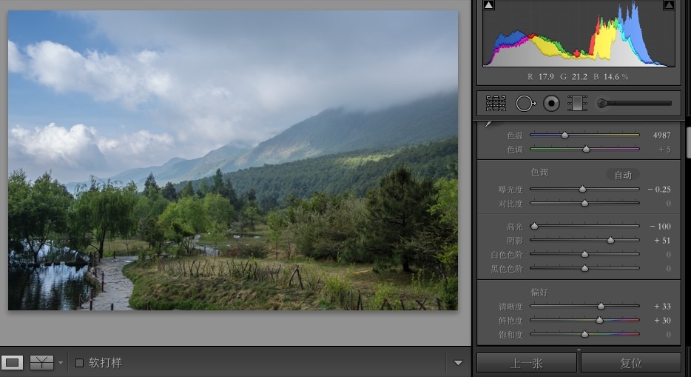This screenshot has height=377, width=691.
Task: Click the 鲜艳度 vibrance slider handle
Action: [x=599, y=321]
